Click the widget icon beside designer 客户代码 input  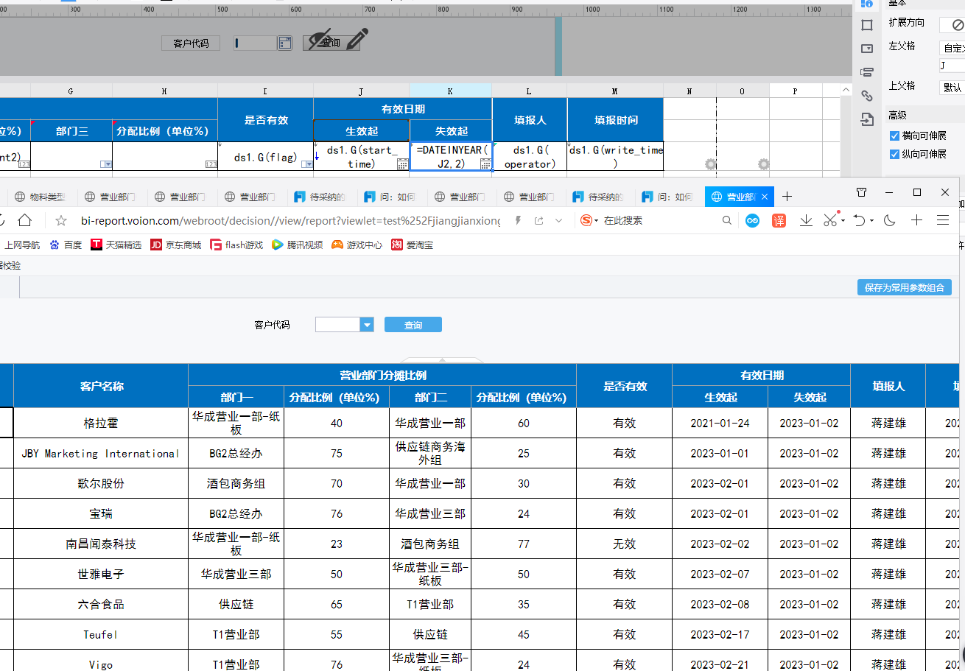click(285, 43)
